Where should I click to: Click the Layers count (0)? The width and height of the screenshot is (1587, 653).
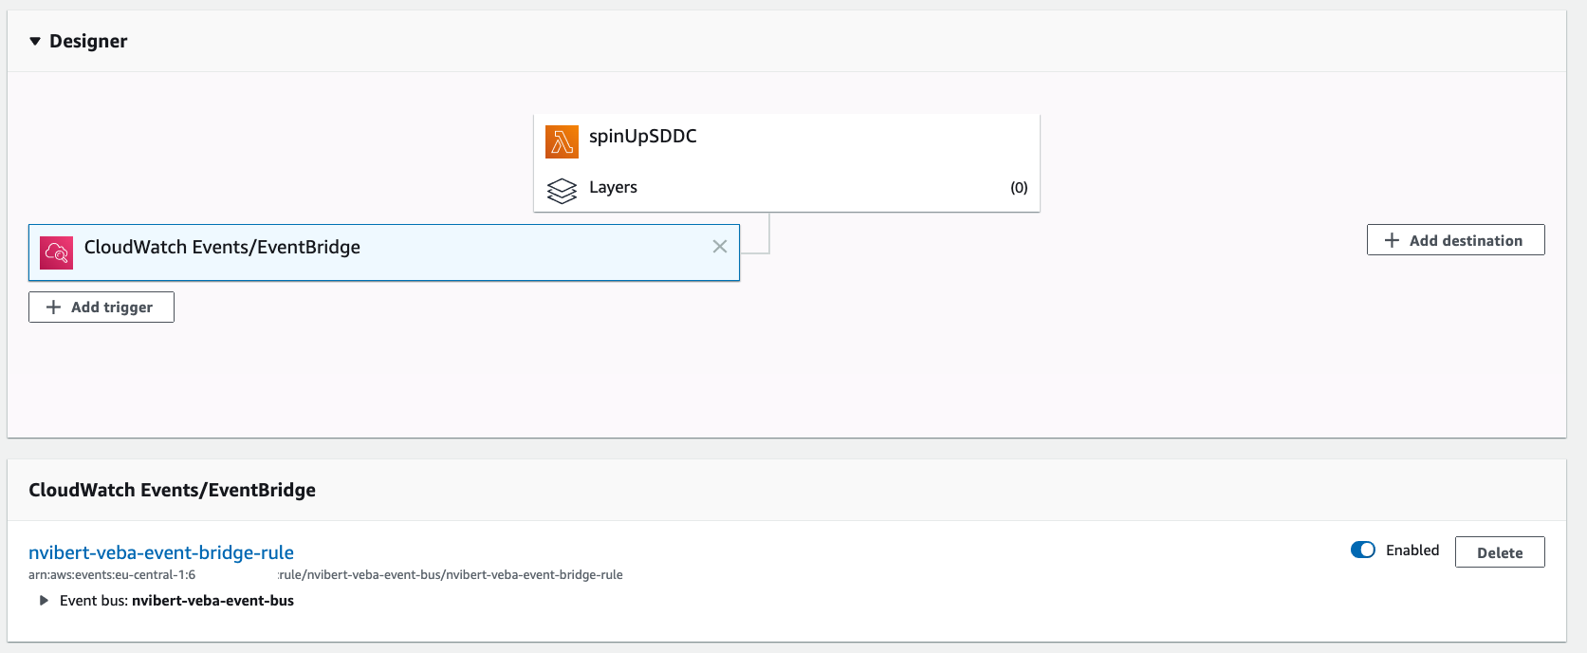pyautogui.click(x=1019, y=188)
